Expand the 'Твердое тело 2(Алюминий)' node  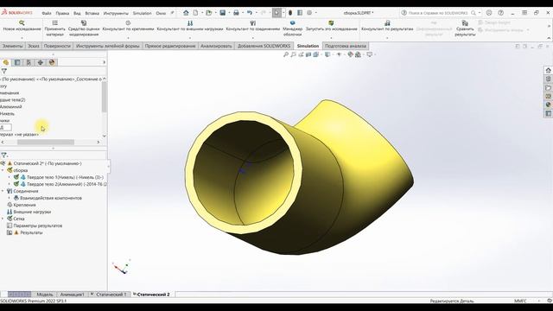point(10,184)
